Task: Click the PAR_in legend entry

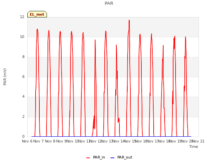Action: coord(95,157)
